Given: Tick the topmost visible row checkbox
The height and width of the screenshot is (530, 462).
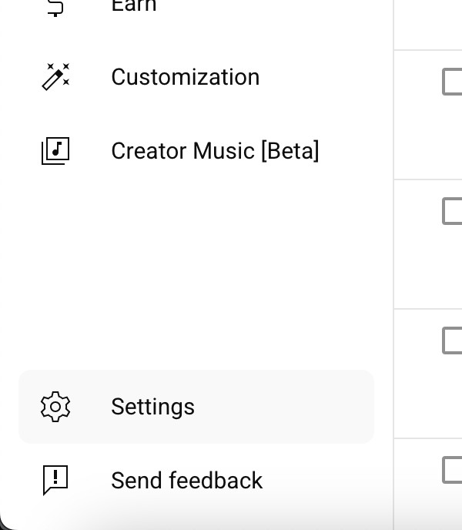Looking at the screenshot, I should (453, 82).
